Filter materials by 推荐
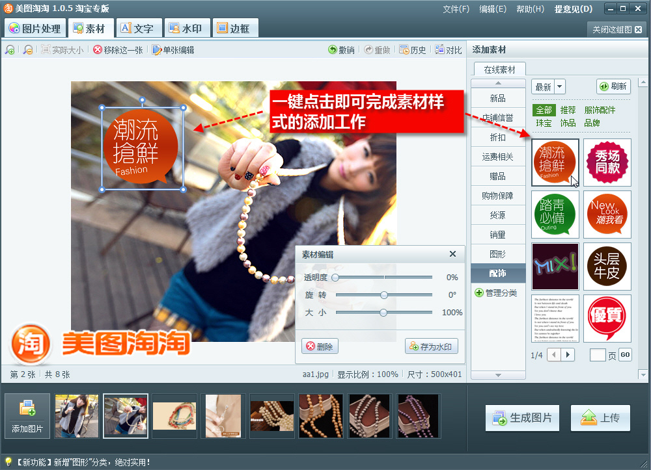This screenshot has height=470, width=651. click(x=568, y=110)
